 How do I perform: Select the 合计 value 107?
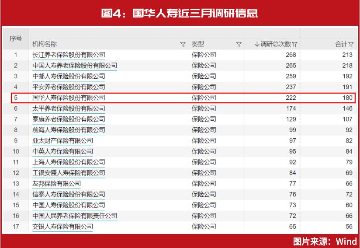347,119
